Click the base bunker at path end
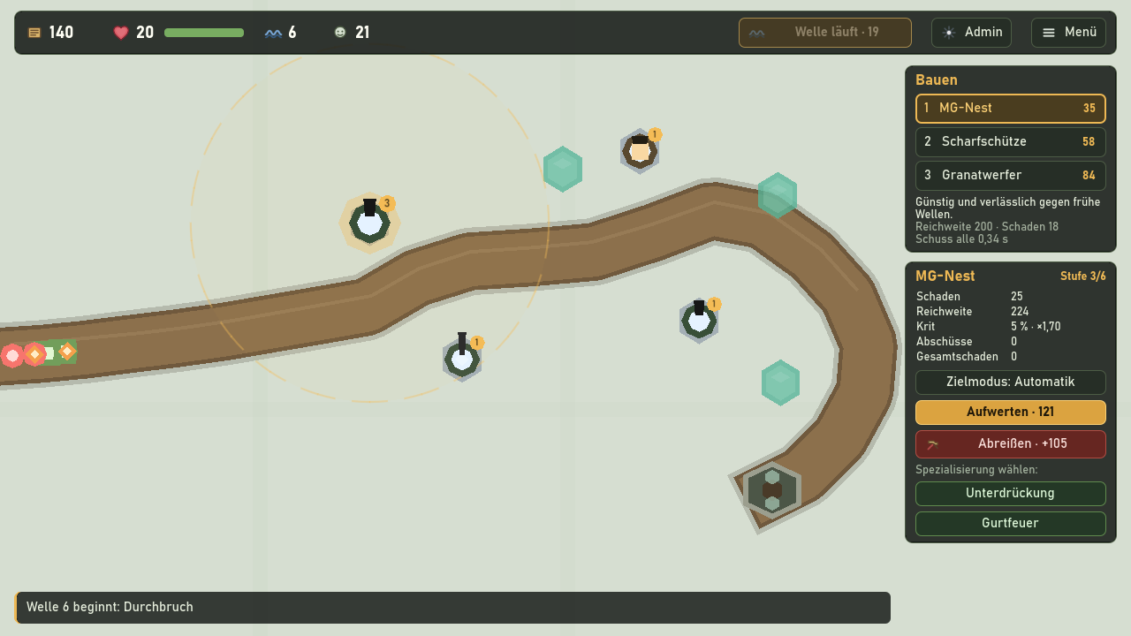Viewport: 1131px width, 636px height. point(772,490)
